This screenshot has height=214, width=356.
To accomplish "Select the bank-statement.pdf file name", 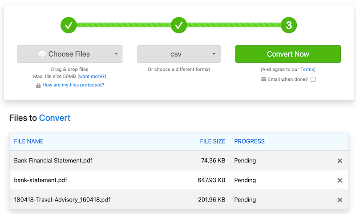I will click(40, 180).
